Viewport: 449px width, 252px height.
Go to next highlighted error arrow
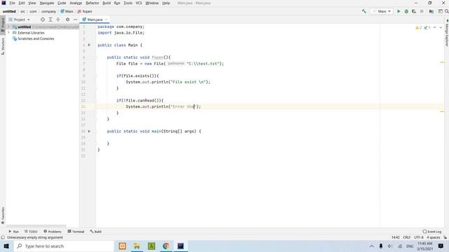click(x=441, y=28)
